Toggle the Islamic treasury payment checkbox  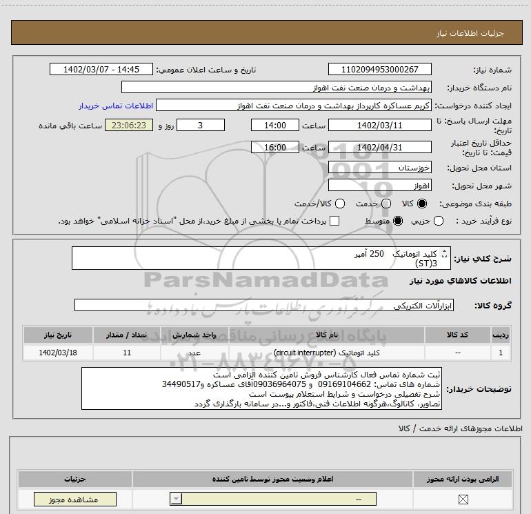click(334, 221)
